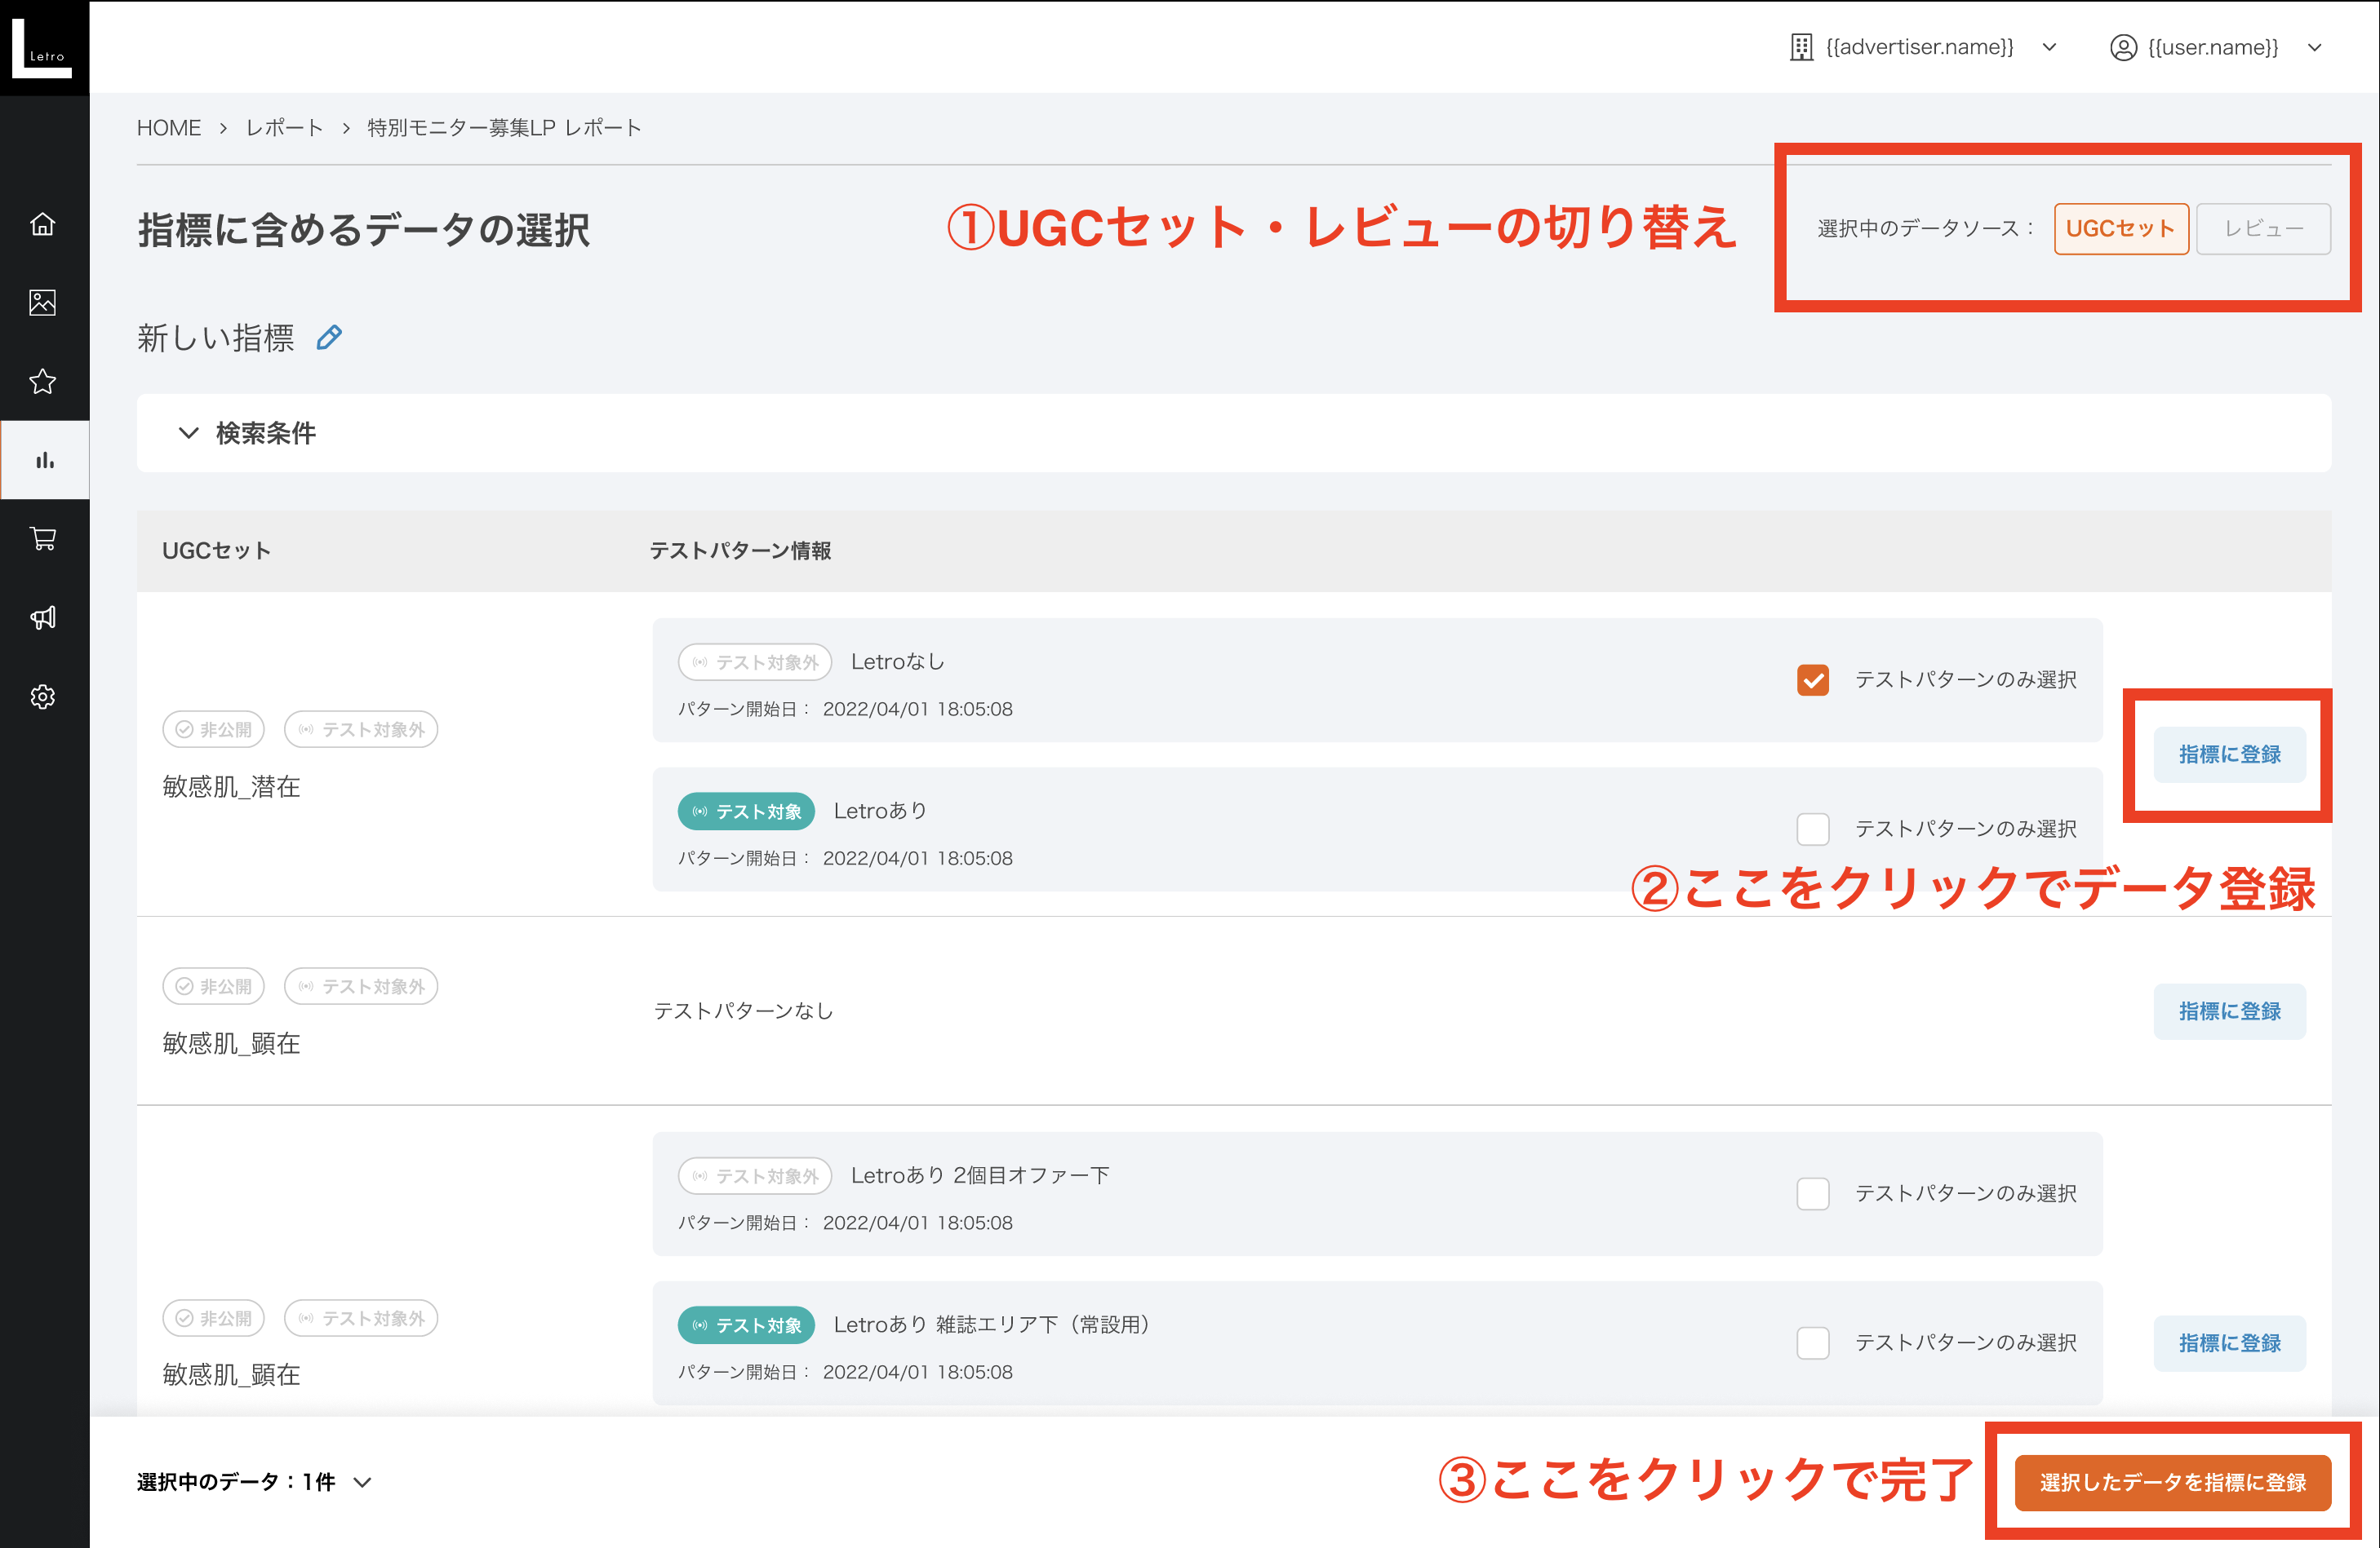Select the megaphone campaign icon
2380x1548 pixels.
(43, 617)
